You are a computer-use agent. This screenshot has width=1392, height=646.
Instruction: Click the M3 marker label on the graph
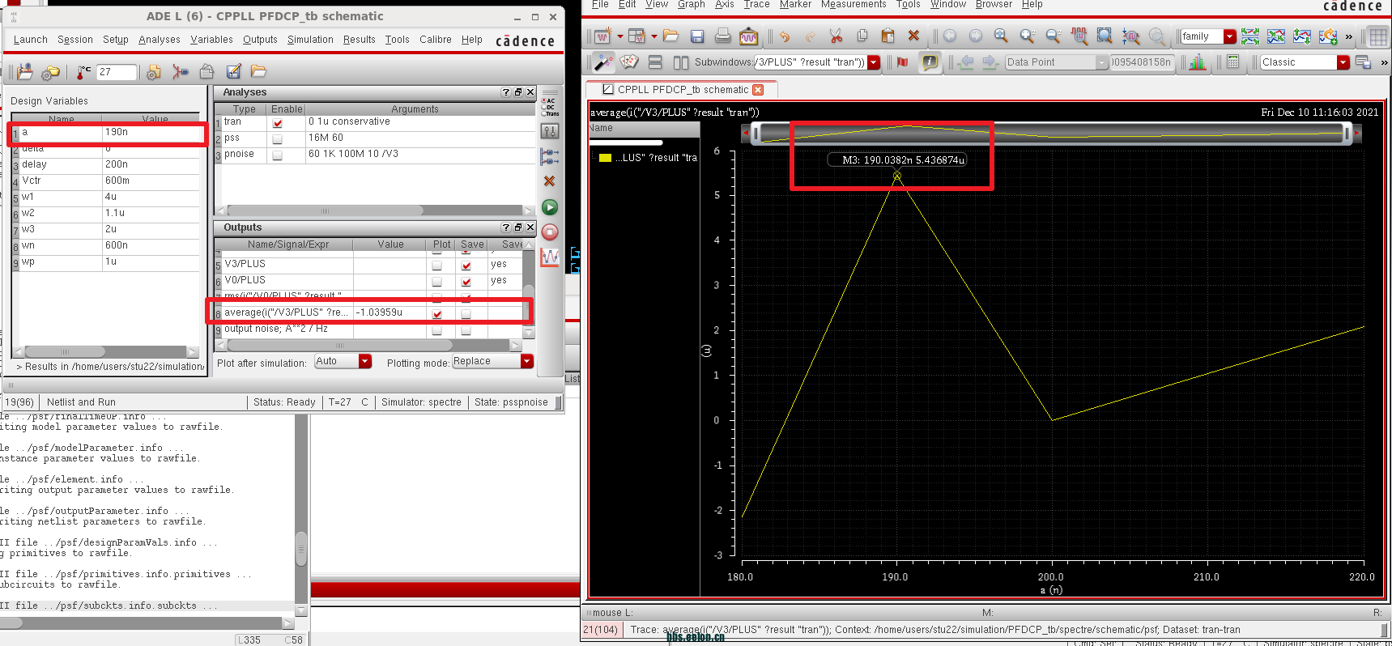(x=897, y=160)
